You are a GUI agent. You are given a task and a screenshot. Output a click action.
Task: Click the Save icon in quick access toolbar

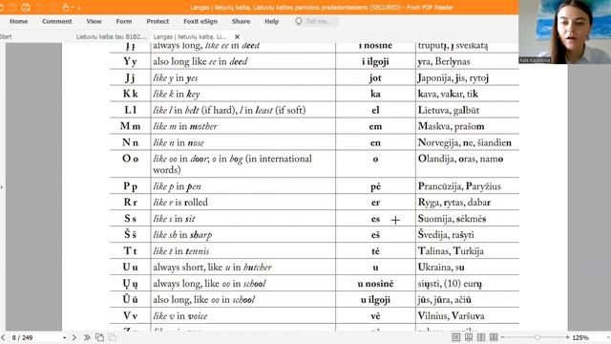[12, 7]
